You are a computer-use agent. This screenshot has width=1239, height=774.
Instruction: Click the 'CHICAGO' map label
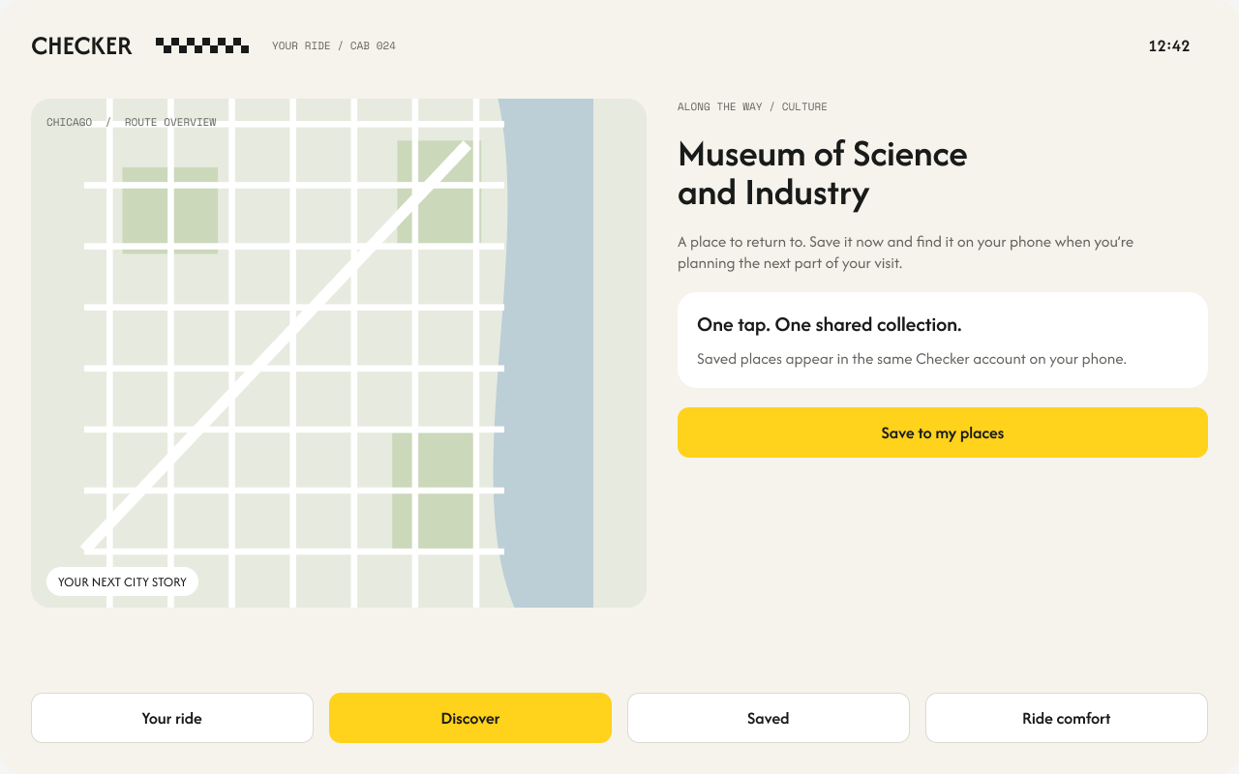point(70,122)
